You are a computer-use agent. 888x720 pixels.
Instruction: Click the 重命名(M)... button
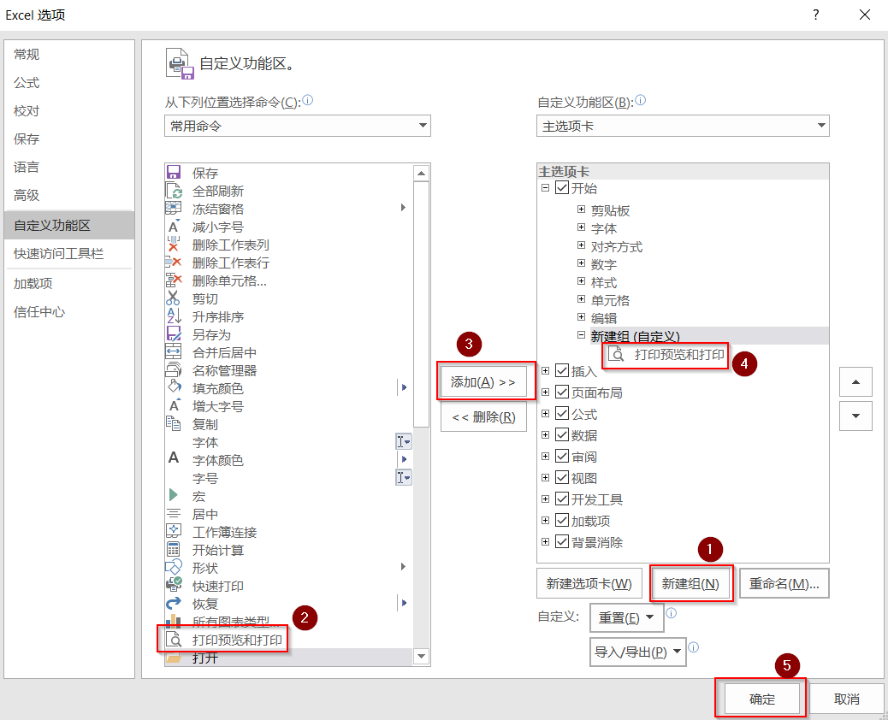(x=784, y=583)
